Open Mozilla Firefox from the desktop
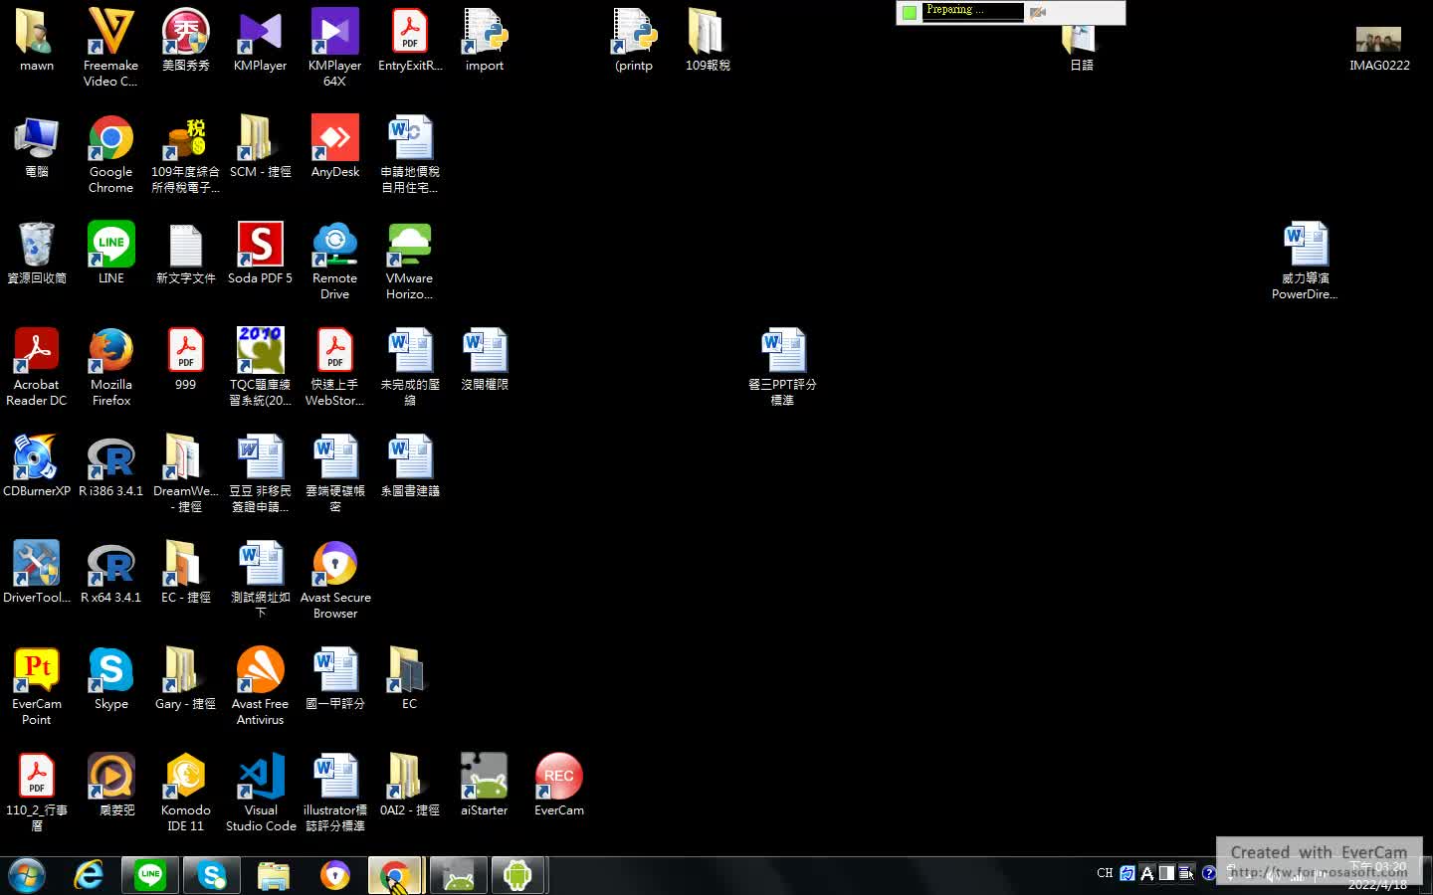Screen dimensions: 1433x895 pos(110,352)
